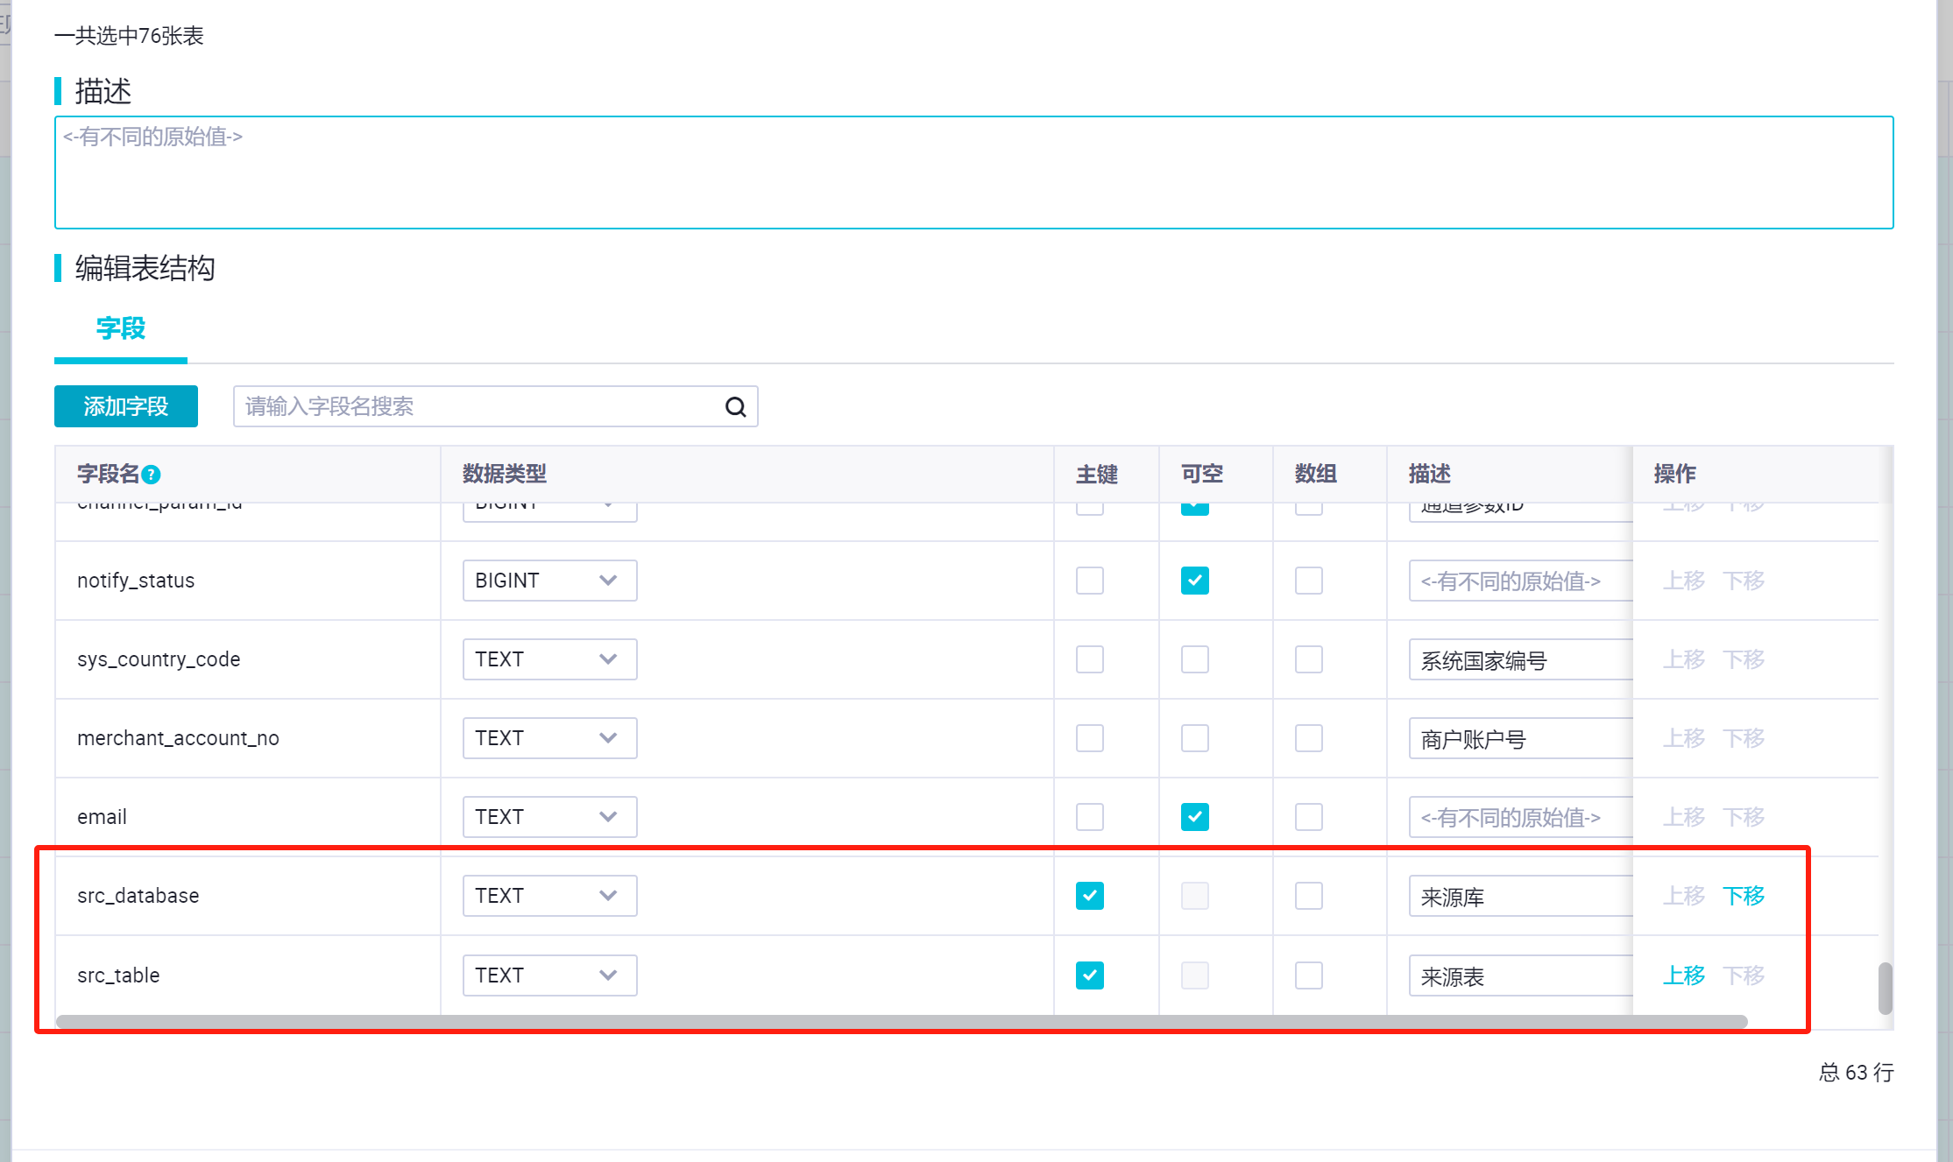Image resolution: width=1953 pixels, height=1162 pixels.
Task: Click the table description textarea
Action: pyautogui.click(x=973, y=173)
